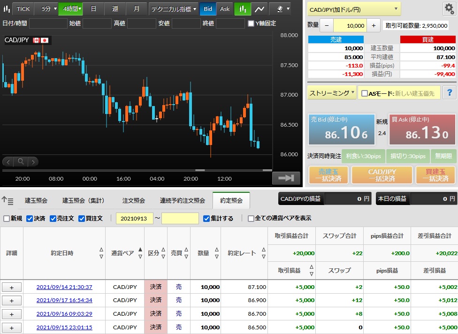Enable the ASモード checkbox
This screenshot has width=458, height=334.
point(364,93)
